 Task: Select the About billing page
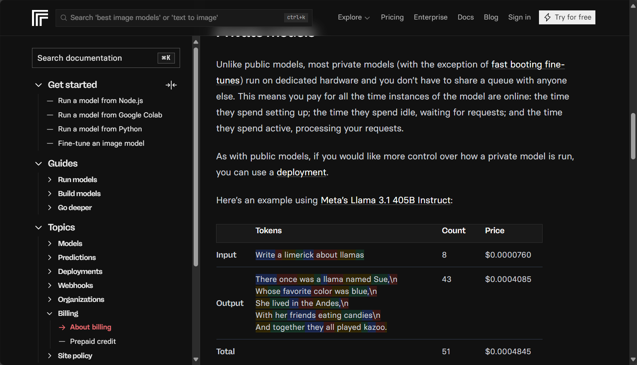pos(90,327)
